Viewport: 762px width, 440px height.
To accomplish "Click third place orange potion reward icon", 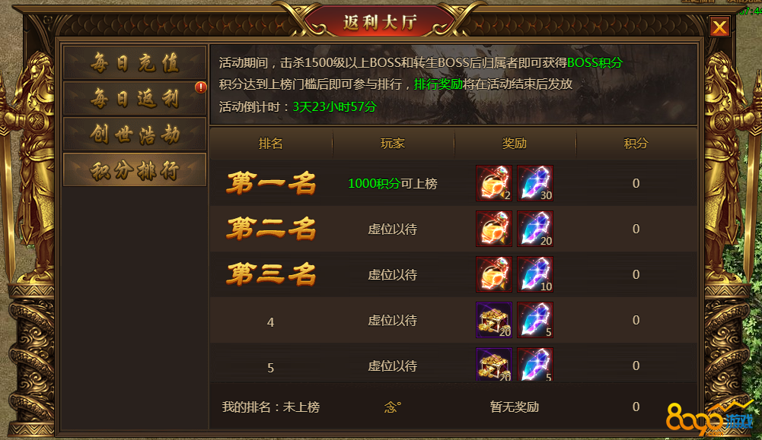I will [494, 274].
